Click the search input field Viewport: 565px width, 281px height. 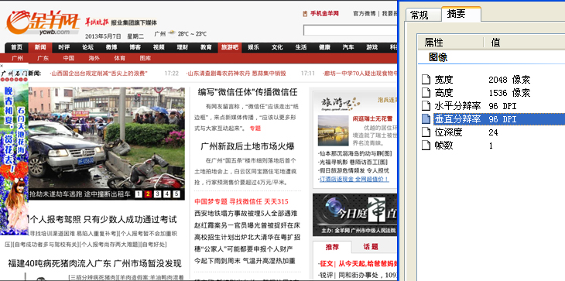[350, 30]
